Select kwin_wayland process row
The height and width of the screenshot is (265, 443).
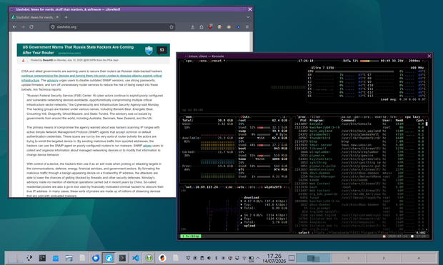tap(359, 131)
